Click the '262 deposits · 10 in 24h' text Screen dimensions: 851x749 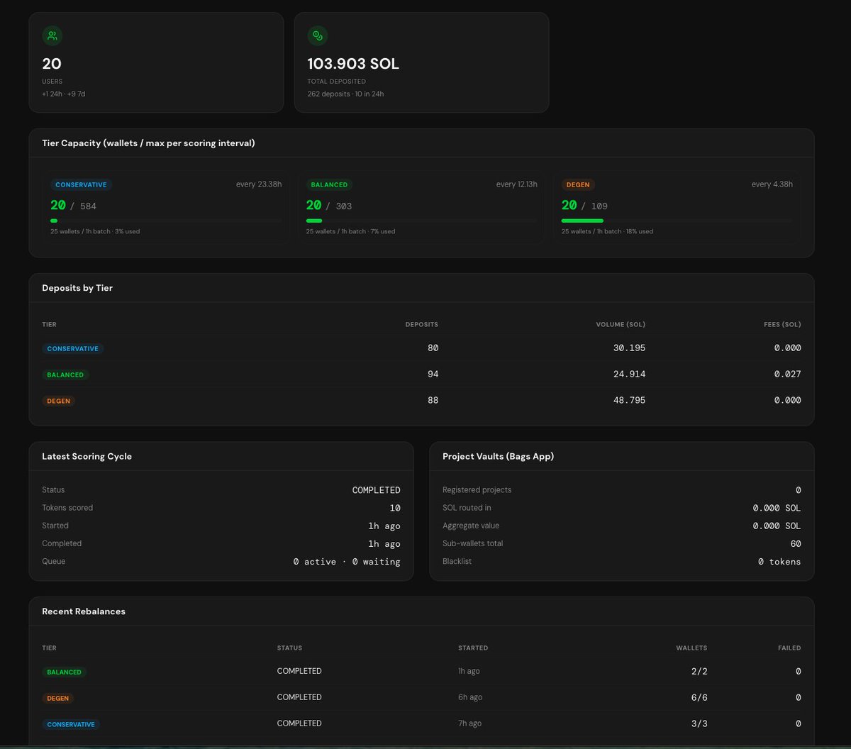(345, 94)
